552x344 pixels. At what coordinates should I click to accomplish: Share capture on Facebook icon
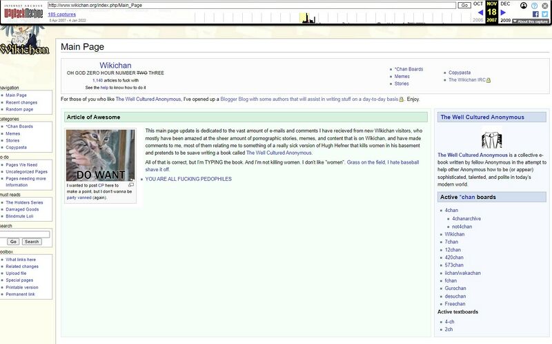[535, 14]
